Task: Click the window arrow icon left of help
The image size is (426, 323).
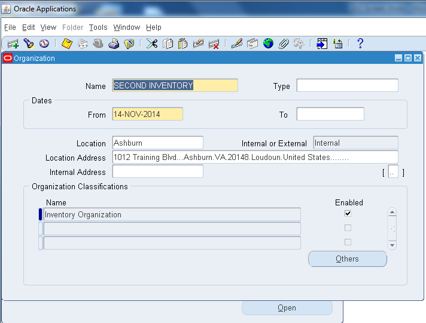Action: (322, 44)
